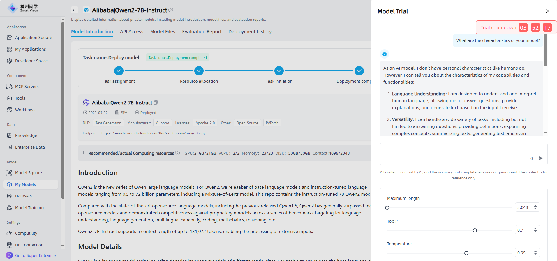Screen dimensions: 557x261
Task: Click help icon beside model title
Action: (x=171, y=10)
